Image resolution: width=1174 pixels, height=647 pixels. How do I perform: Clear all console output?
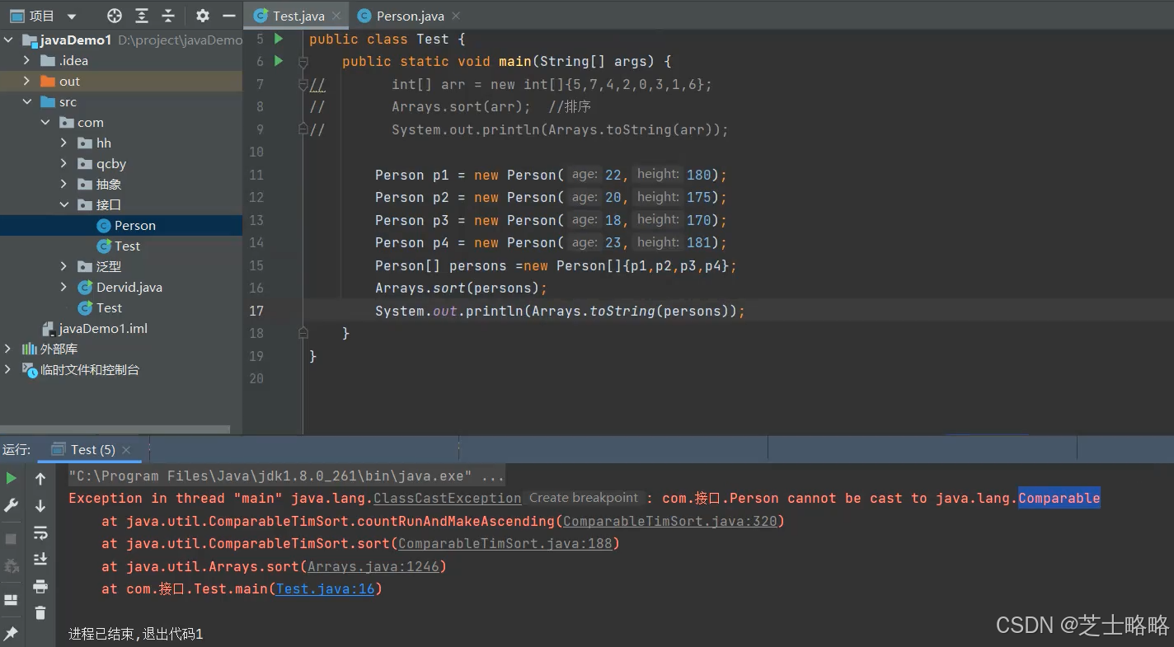pos(40,612)
